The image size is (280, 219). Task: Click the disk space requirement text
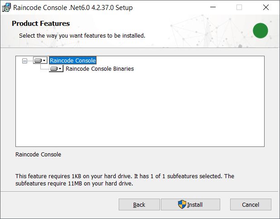[x=125, y=180]
